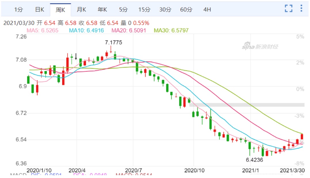The image size is (310, 178).
Task: Open the 月K monthly chart tab
Action: click(81, 10)
